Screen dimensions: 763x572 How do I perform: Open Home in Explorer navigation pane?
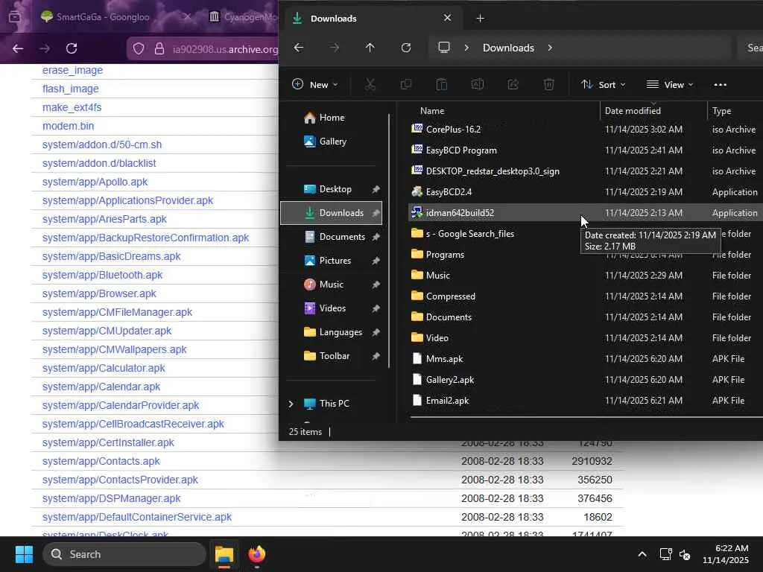click(332, 118)
